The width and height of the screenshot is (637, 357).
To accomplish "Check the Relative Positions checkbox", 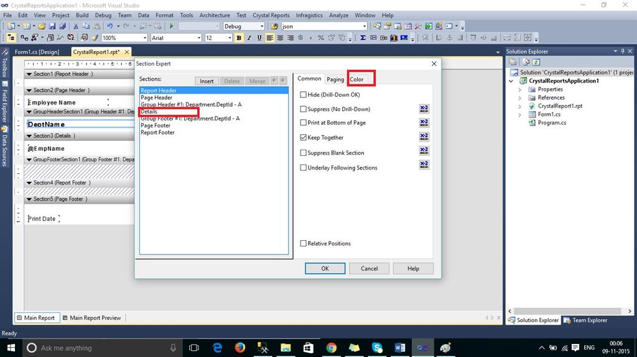I will click(x=303, y=243).
